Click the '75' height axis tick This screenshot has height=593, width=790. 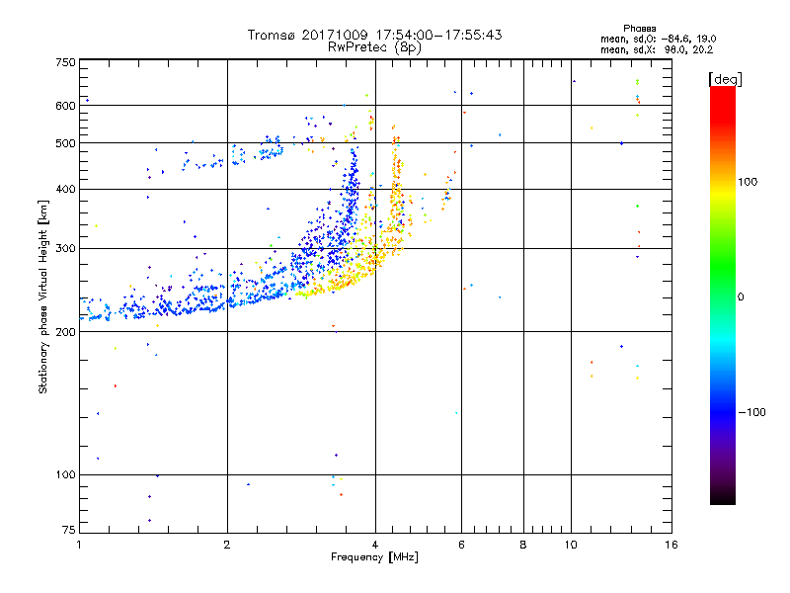(69, 530)
